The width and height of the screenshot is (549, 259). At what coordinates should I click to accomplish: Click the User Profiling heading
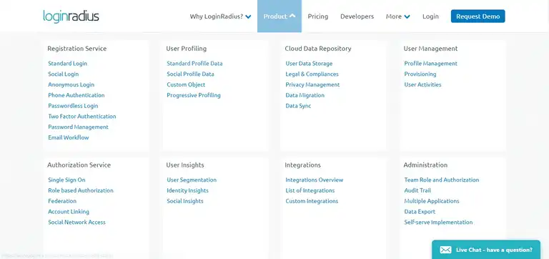[187, 49]
